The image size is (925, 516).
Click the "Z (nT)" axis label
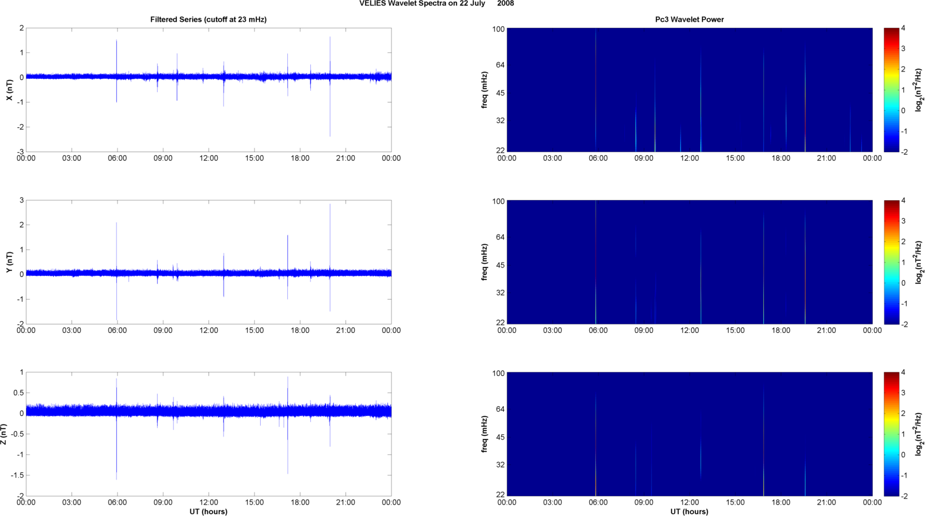4,434
